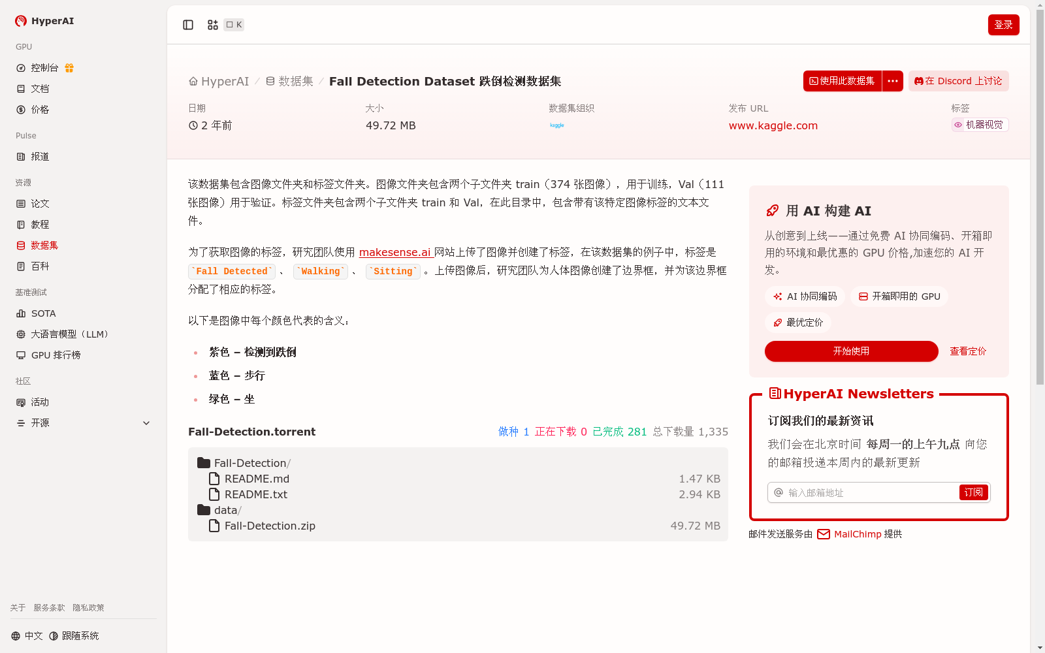Click the Fall-Detection.torrent heading
The width and height of the screenshot is (1045, 653).
pyautogui.click(x=251, y=432)
